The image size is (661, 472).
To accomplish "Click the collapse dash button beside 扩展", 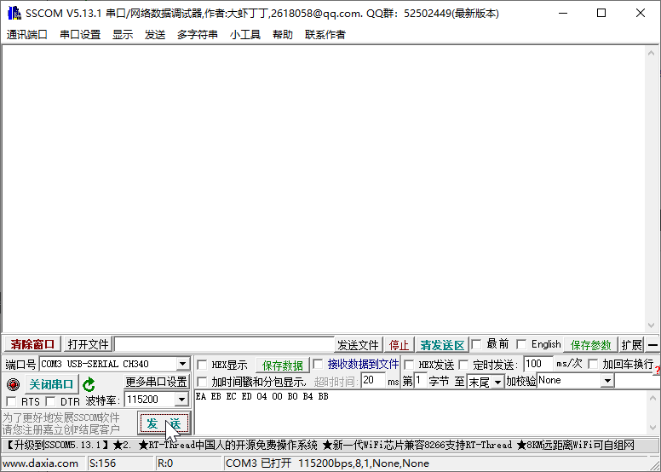I will (652, 345).
